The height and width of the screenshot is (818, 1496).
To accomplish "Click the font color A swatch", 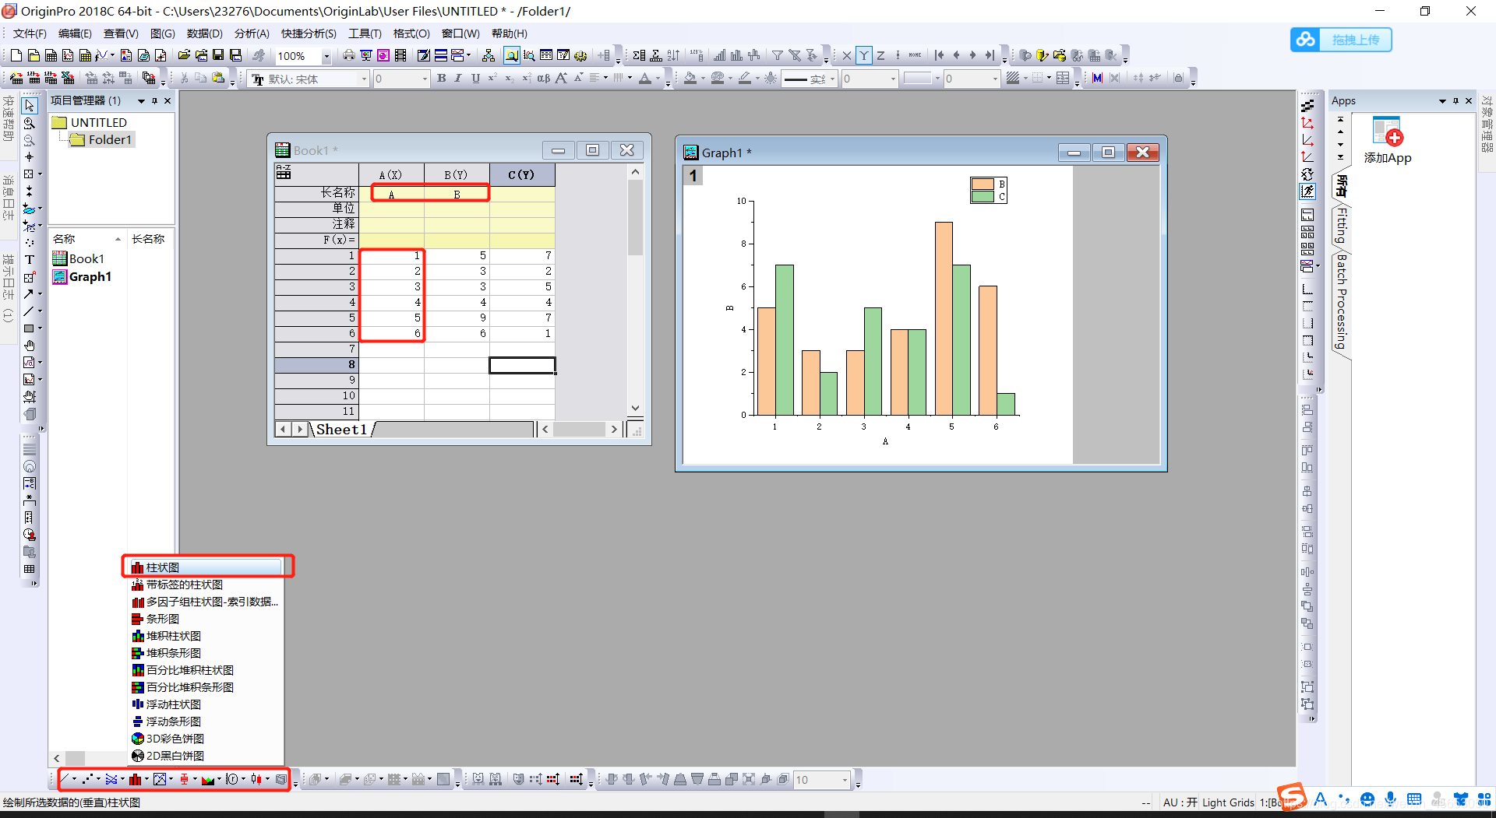I will click(645, 78).
